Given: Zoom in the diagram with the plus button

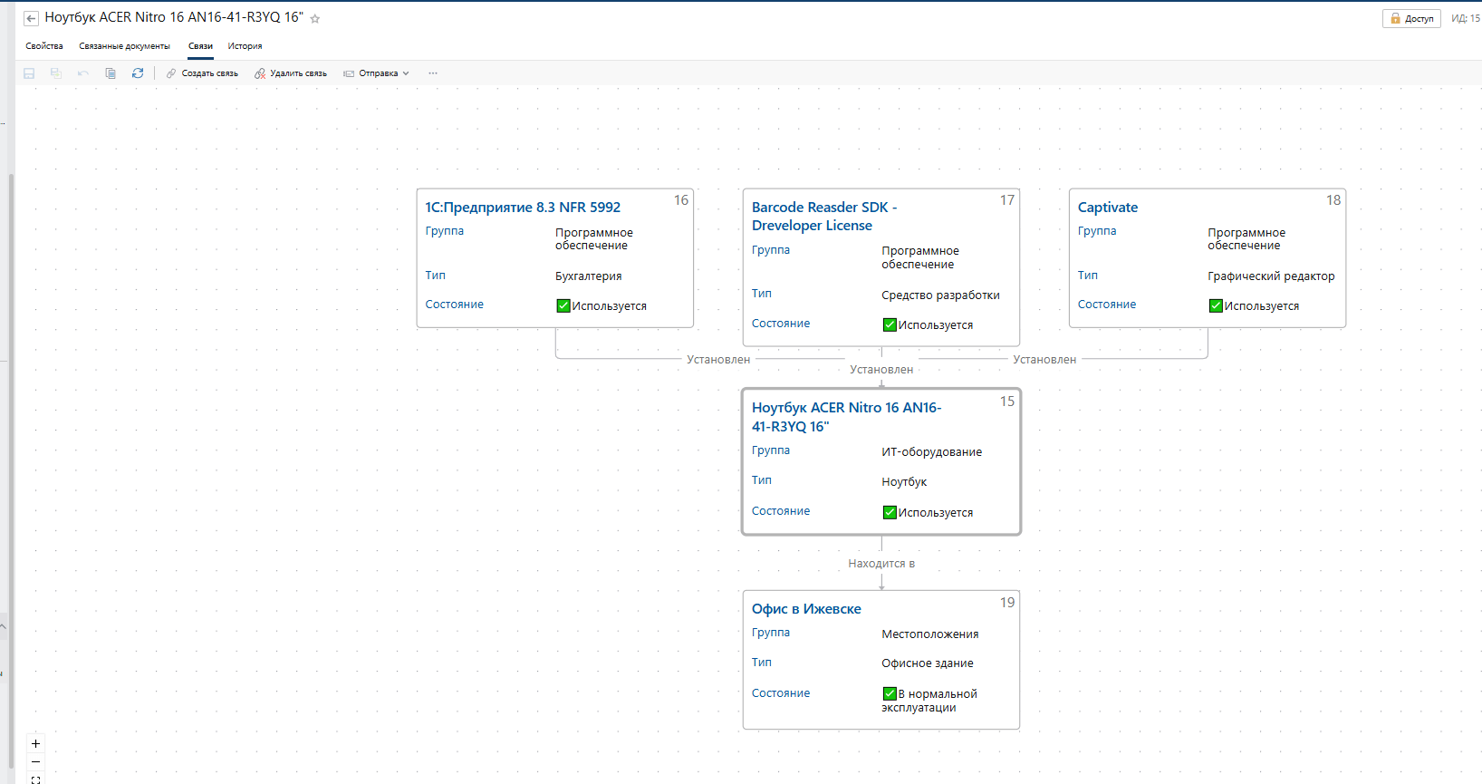Looking at the screenshot, I should (35, 743).
